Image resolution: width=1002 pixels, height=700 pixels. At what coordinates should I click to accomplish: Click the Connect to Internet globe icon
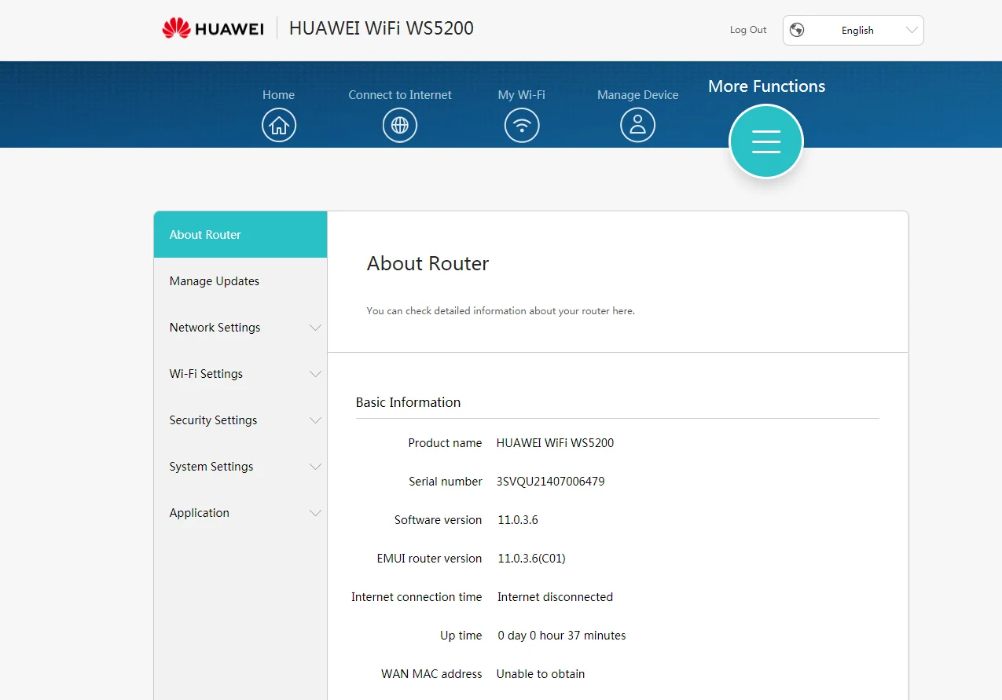(400, 126)
